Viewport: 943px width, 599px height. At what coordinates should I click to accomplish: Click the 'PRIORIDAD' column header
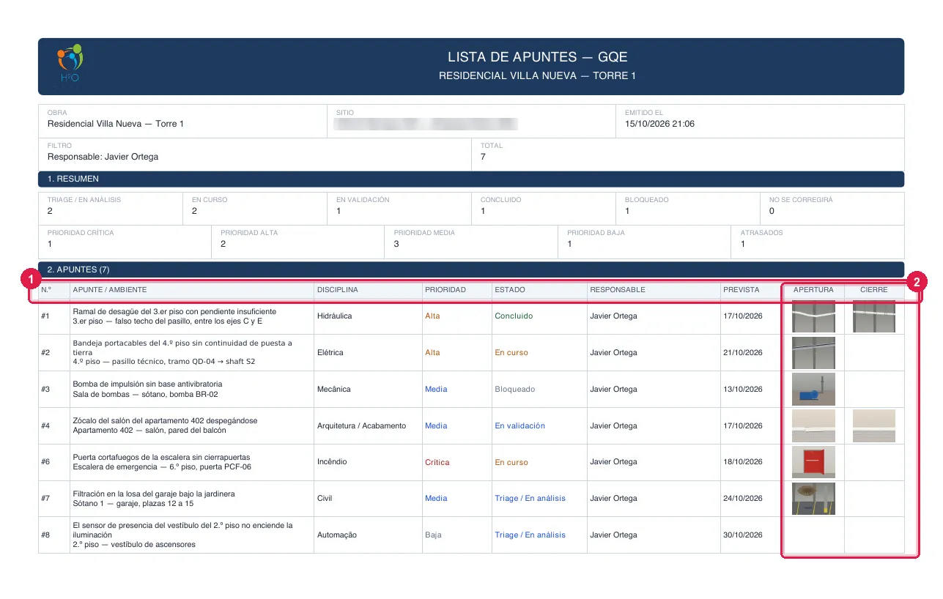tap(445, 290)
